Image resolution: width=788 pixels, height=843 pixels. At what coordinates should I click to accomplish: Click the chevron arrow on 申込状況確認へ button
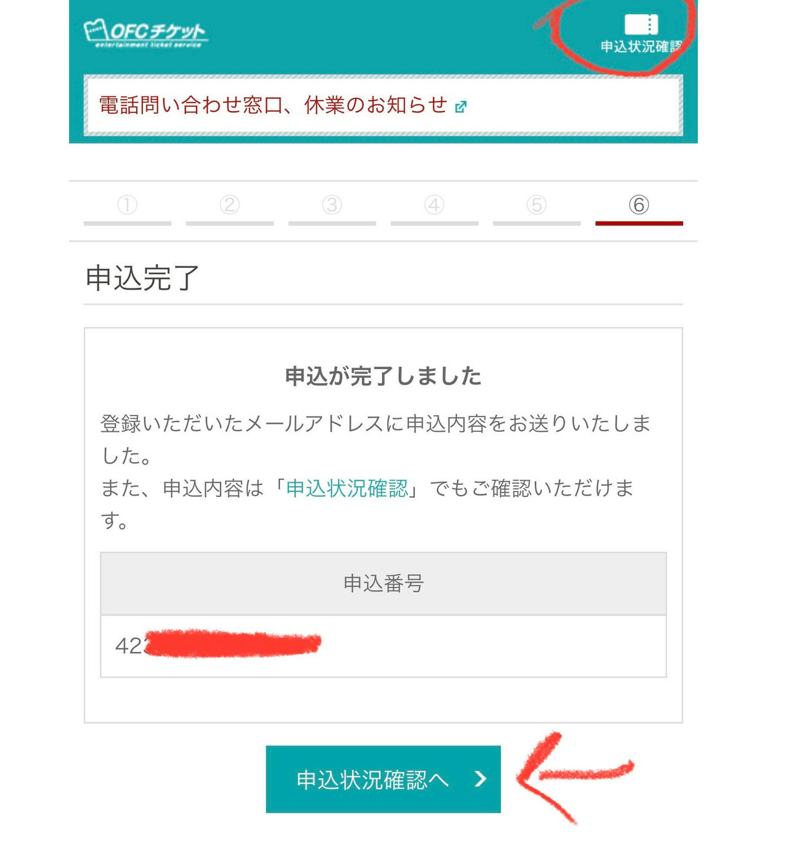pos(480,779)
